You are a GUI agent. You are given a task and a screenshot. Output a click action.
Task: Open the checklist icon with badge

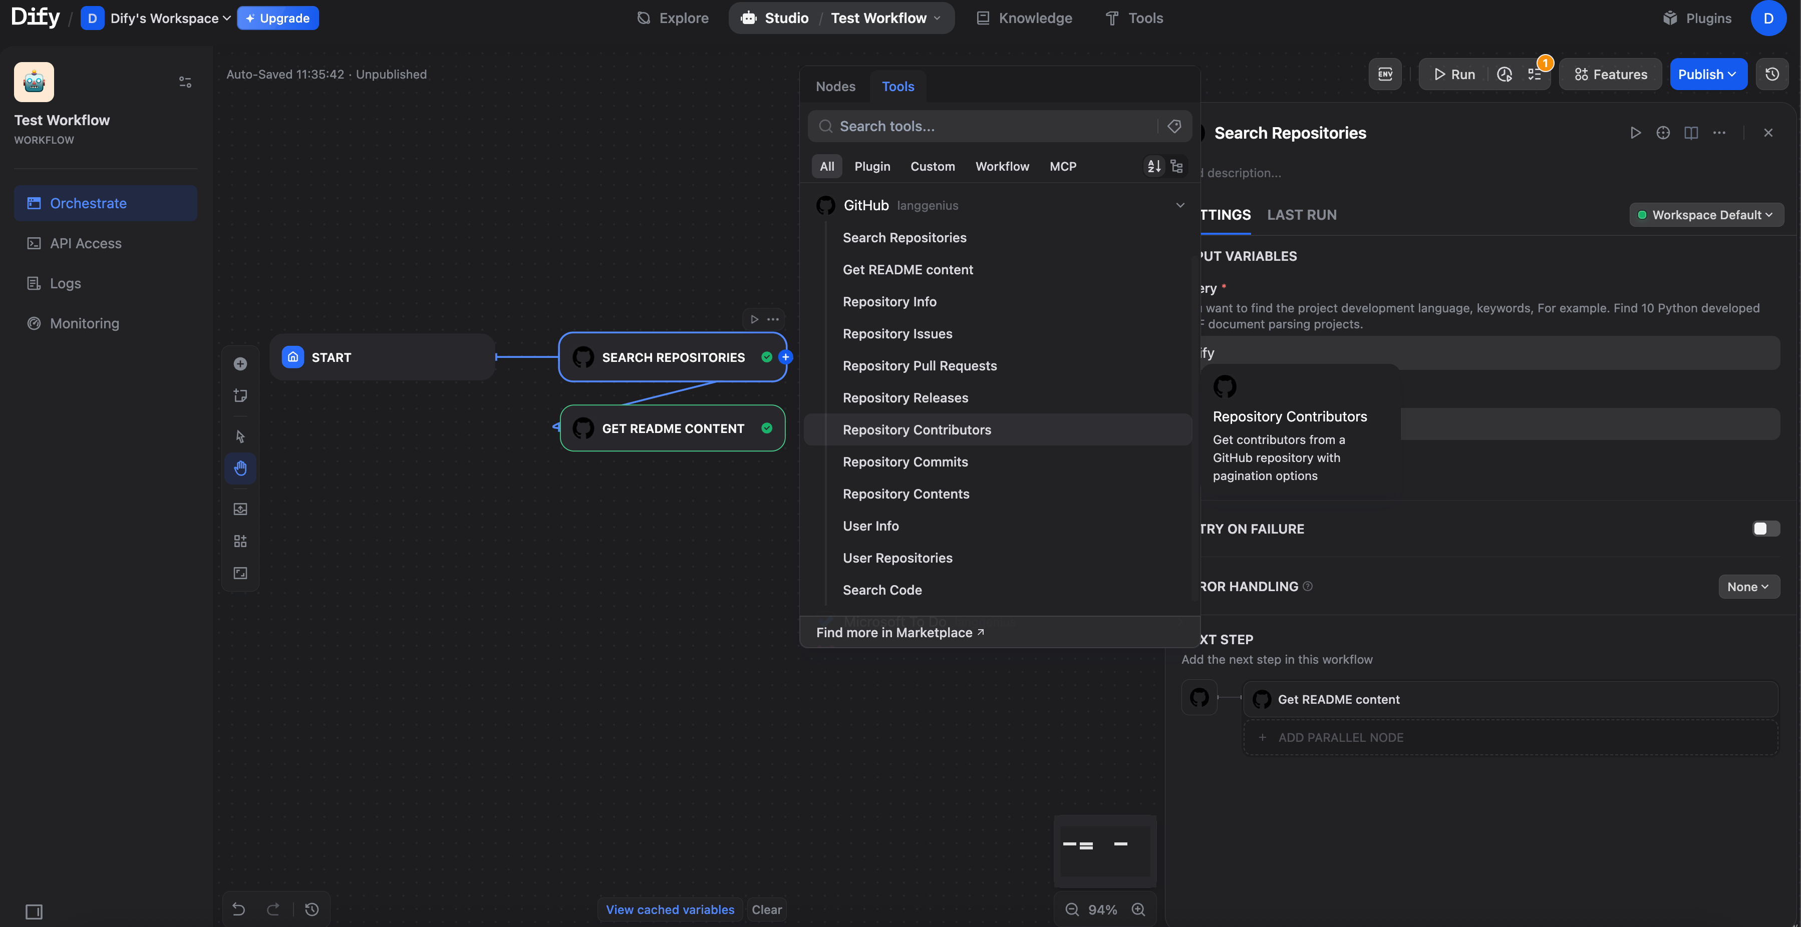(1535, 74)
